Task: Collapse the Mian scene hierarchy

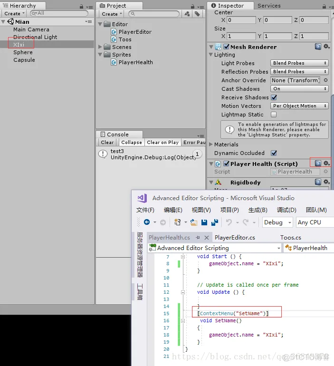Action: 3,22
